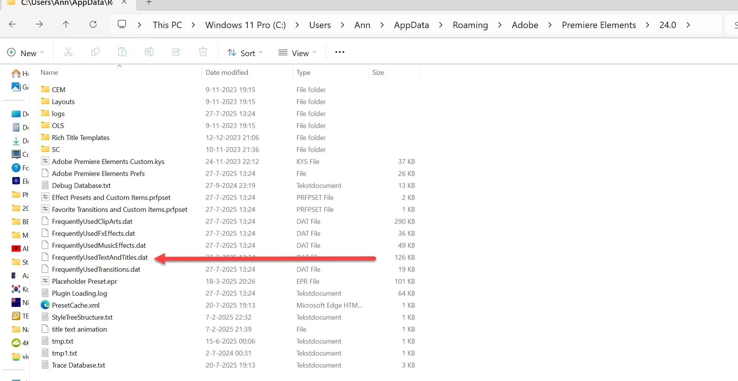Expand chevron after Premiere Elements breadcrumb
738x381 pixels.
[648, 25]
